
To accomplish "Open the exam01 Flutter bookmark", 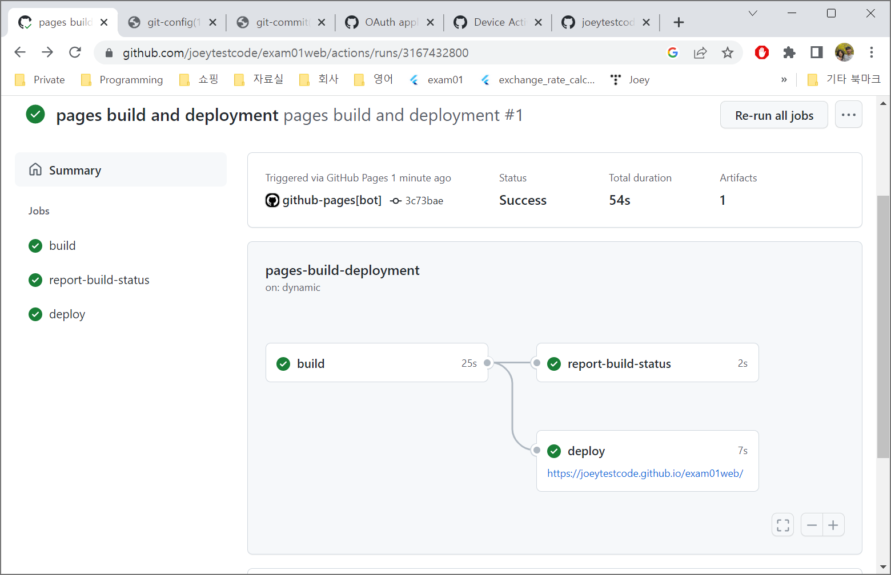I will point(436,80).
